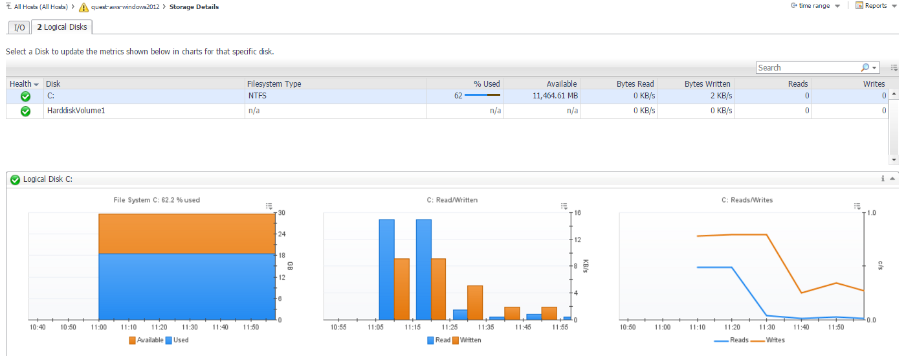Select the 2 Logical Disks tab

click(62, 27)
